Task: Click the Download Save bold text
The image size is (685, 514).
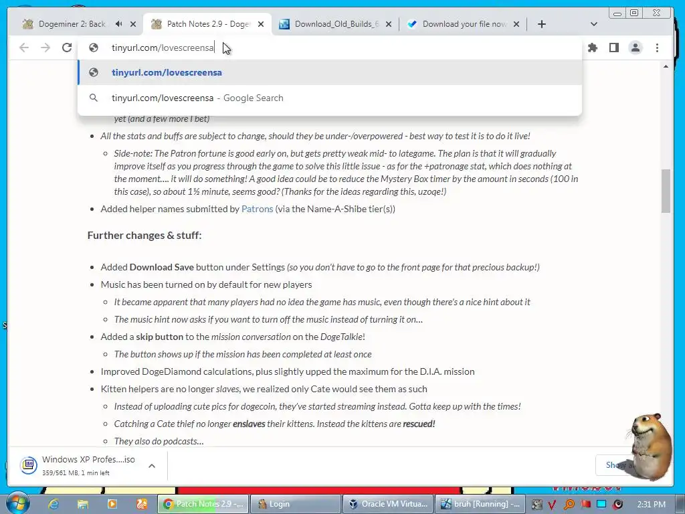Action: [162, 267]
